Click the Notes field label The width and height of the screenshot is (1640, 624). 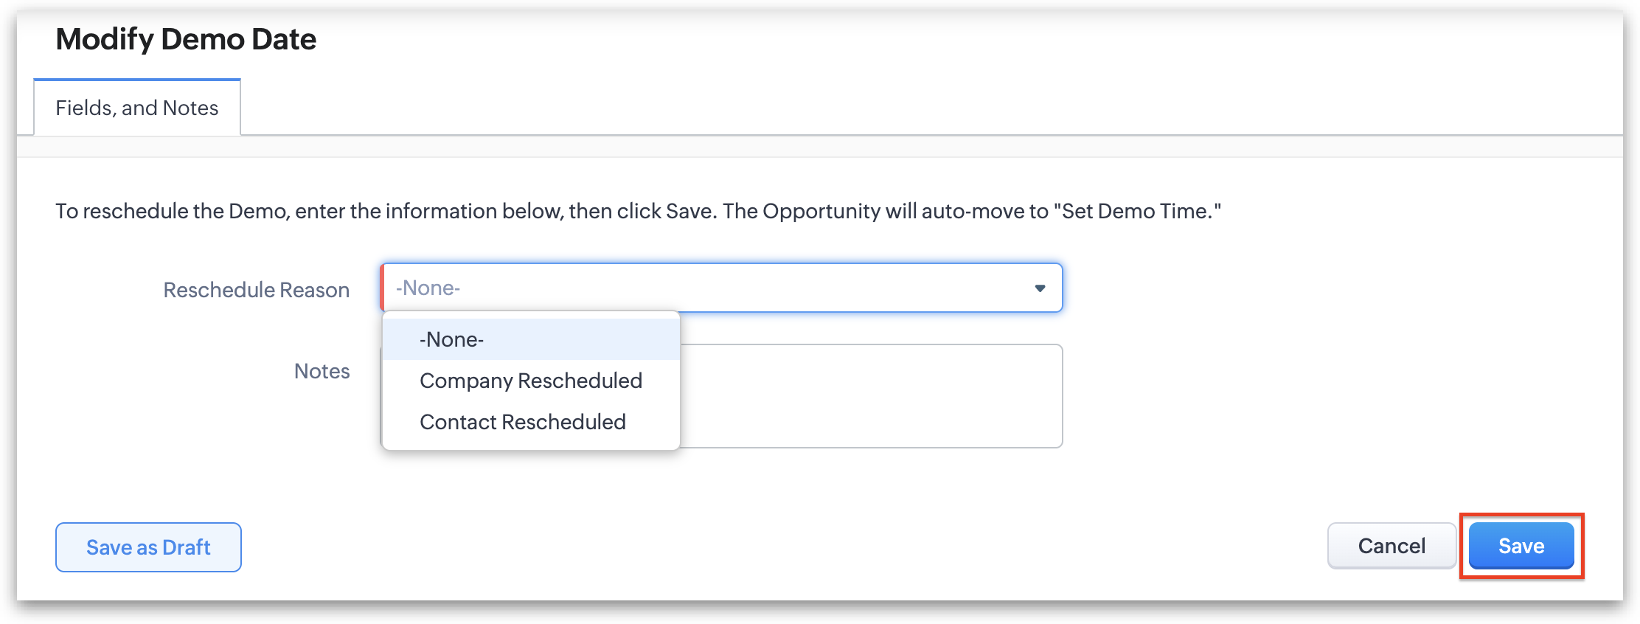click(x=322, y=371)
